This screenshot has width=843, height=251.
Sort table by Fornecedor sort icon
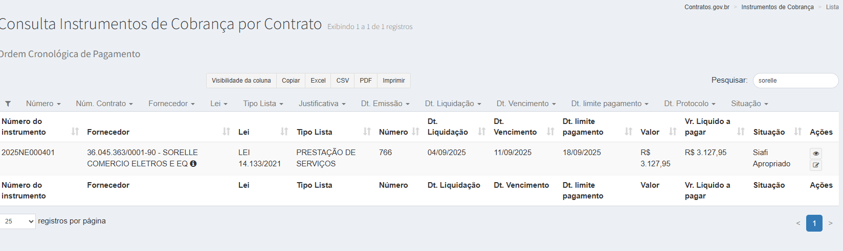click(x=226, y=132)
